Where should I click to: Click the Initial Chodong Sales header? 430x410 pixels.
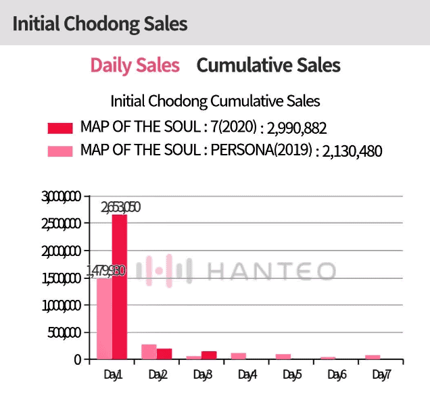point(100,24)
